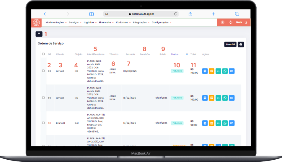
Task: Open order number 58 link
Action: point(49,123)
